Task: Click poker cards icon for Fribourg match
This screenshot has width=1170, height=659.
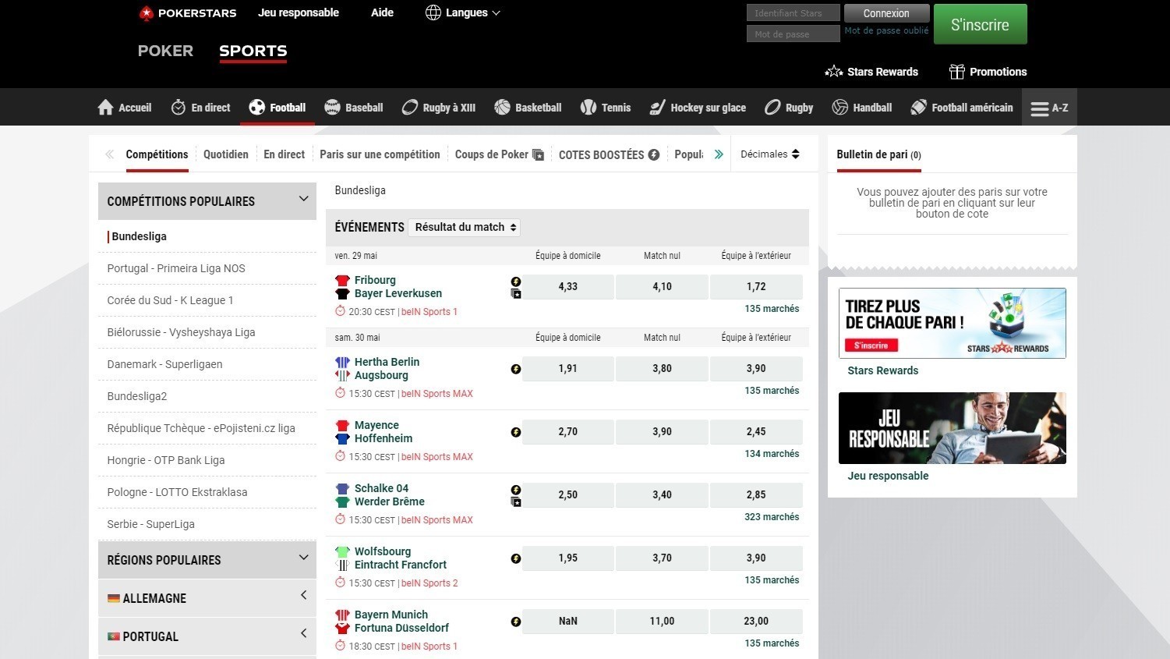Action: (515, 294)
